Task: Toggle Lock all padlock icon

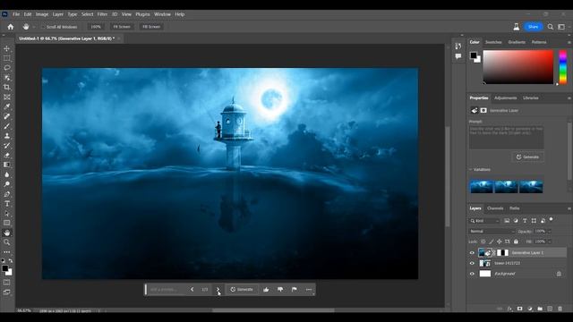Action: tap(516, 241)
